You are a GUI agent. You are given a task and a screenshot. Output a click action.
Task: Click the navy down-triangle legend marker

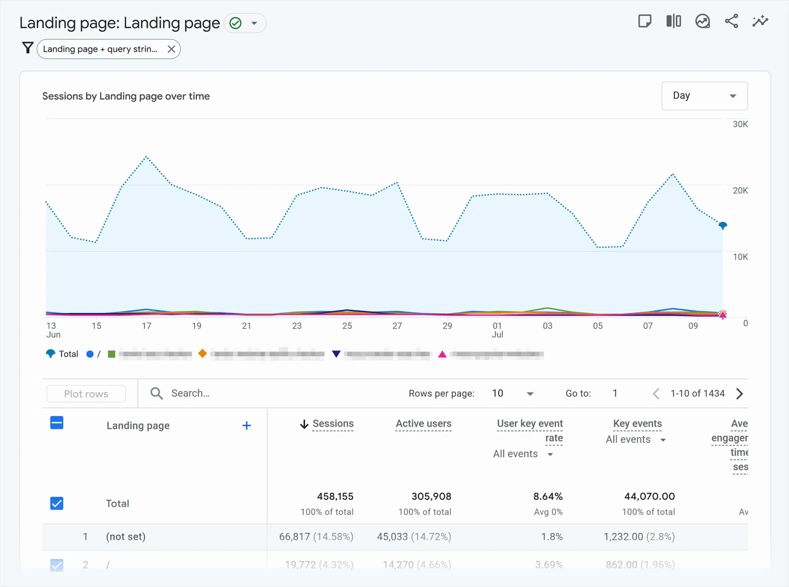tap(336, 354)
